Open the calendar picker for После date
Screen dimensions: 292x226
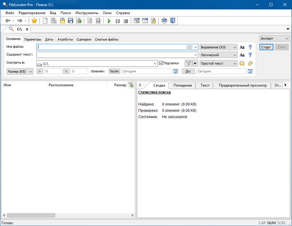[x=175, y=71]
